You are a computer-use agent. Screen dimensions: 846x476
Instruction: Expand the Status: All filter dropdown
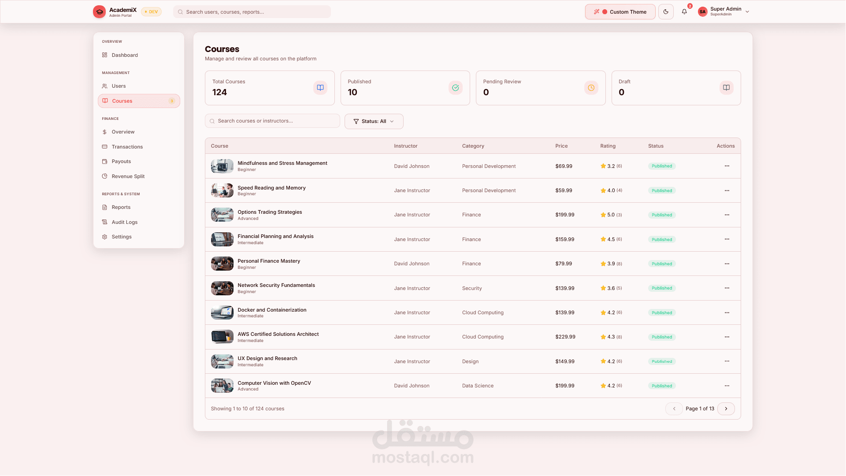pyautogui.click(x=374, y=121)
